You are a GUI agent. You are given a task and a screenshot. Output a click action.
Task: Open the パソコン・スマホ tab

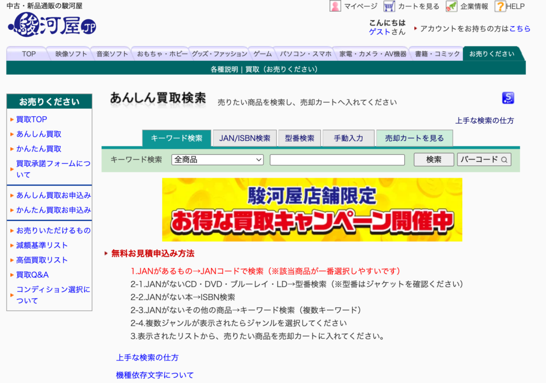(x=306, y=54)
